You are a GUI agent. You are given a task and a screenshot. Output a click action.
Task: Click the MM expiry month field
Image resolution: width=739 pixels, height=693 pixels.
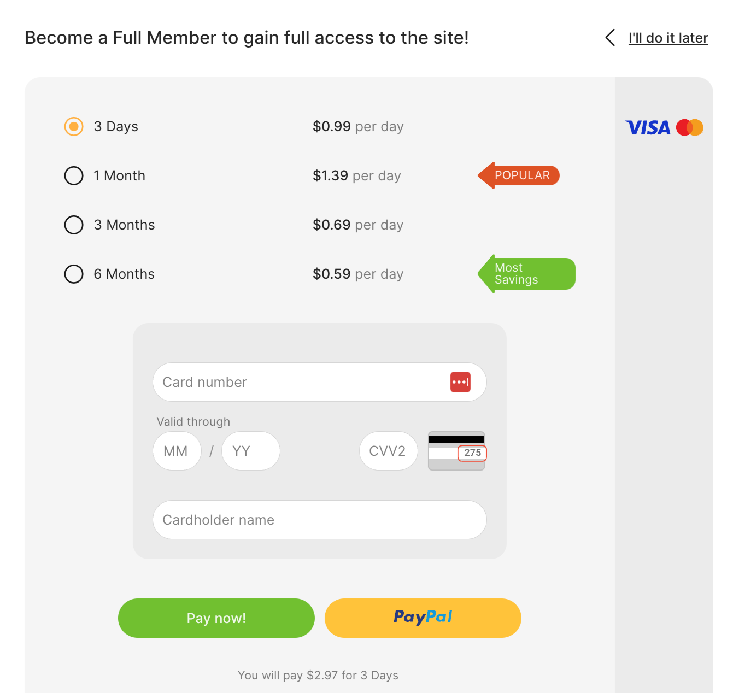click(x=177, y=451)
